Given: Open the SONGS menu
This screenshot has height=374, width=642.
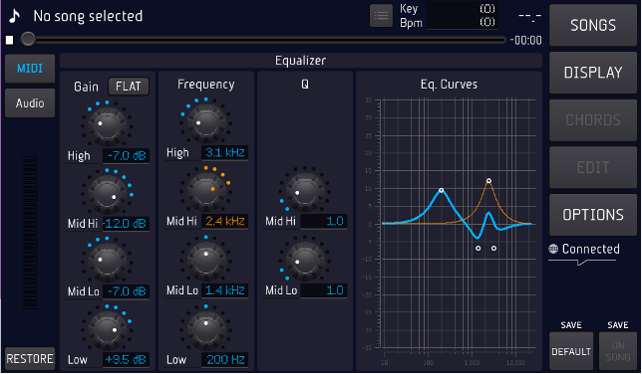Looking at the screenshot, I should tap(593, 25).
